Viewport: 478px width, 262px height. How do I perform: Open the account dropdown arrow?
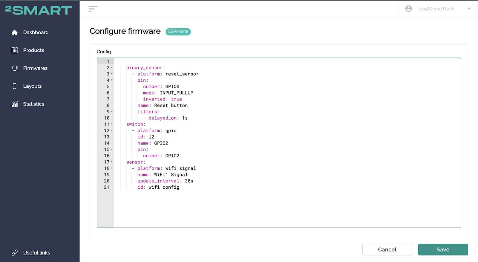pos(469,9)
